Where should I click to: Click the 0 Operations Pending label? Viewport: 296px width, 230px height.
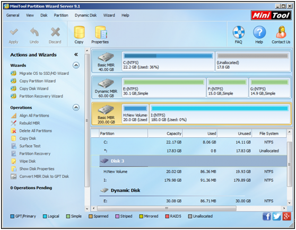31,188
